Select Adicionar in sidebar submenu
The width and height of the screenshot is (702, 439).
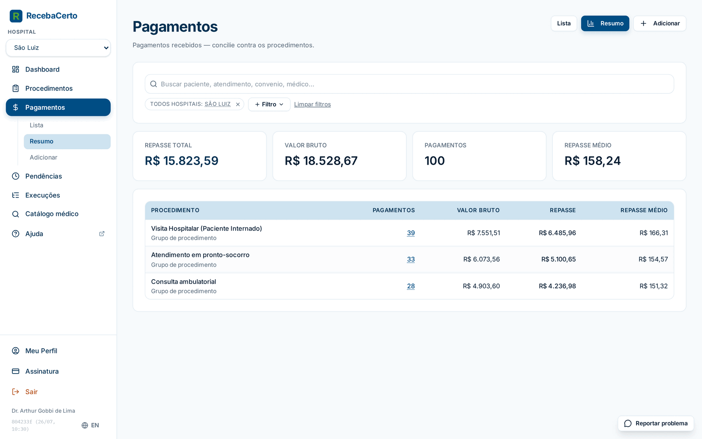(x=67, y=157)
